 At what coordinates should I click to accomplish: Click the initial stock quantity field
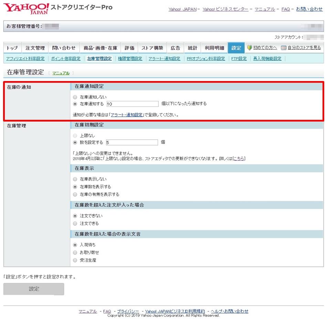(x=132, y=142)
